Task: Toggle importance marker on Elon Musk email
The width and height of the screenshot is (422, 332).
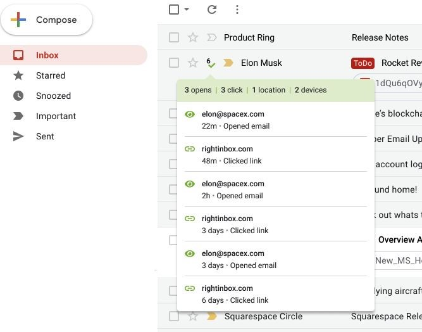Action: point(228,63)
